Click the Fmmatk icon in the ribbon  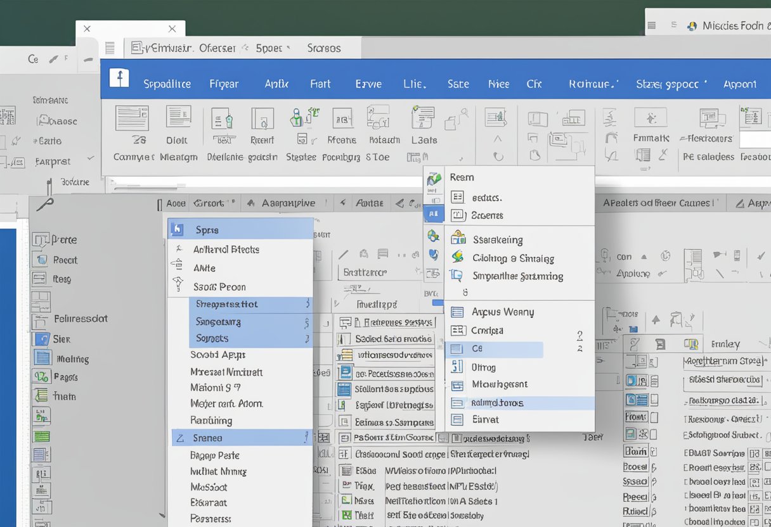pos(650,118)
